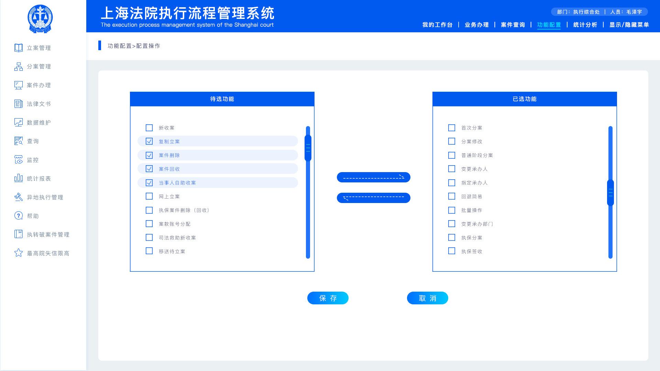Open the 我的工作台 menu item
This screenshot has height=371, width=660.
click(437, 25)
